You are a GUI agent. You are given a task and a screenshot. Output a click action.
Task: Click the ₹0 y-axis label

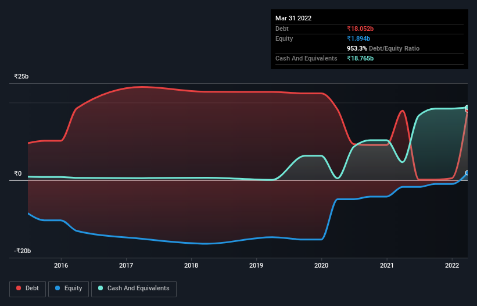click(18, 173)
